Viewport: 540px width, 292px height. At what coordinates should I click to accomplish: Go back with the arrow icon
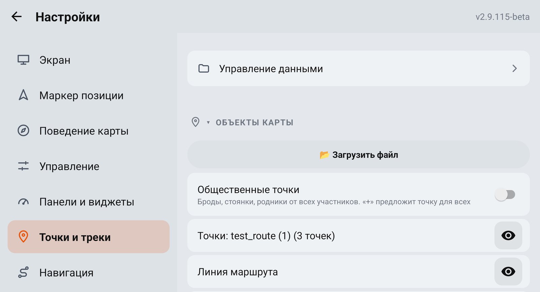tap(17, 17)
